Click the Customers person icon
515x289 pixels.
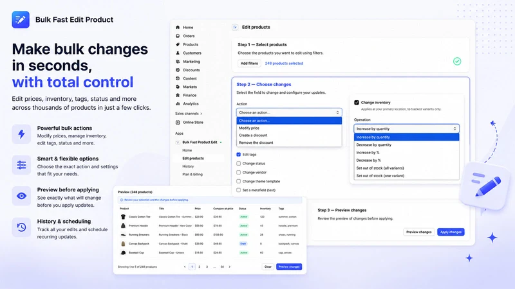coord(178,53)
